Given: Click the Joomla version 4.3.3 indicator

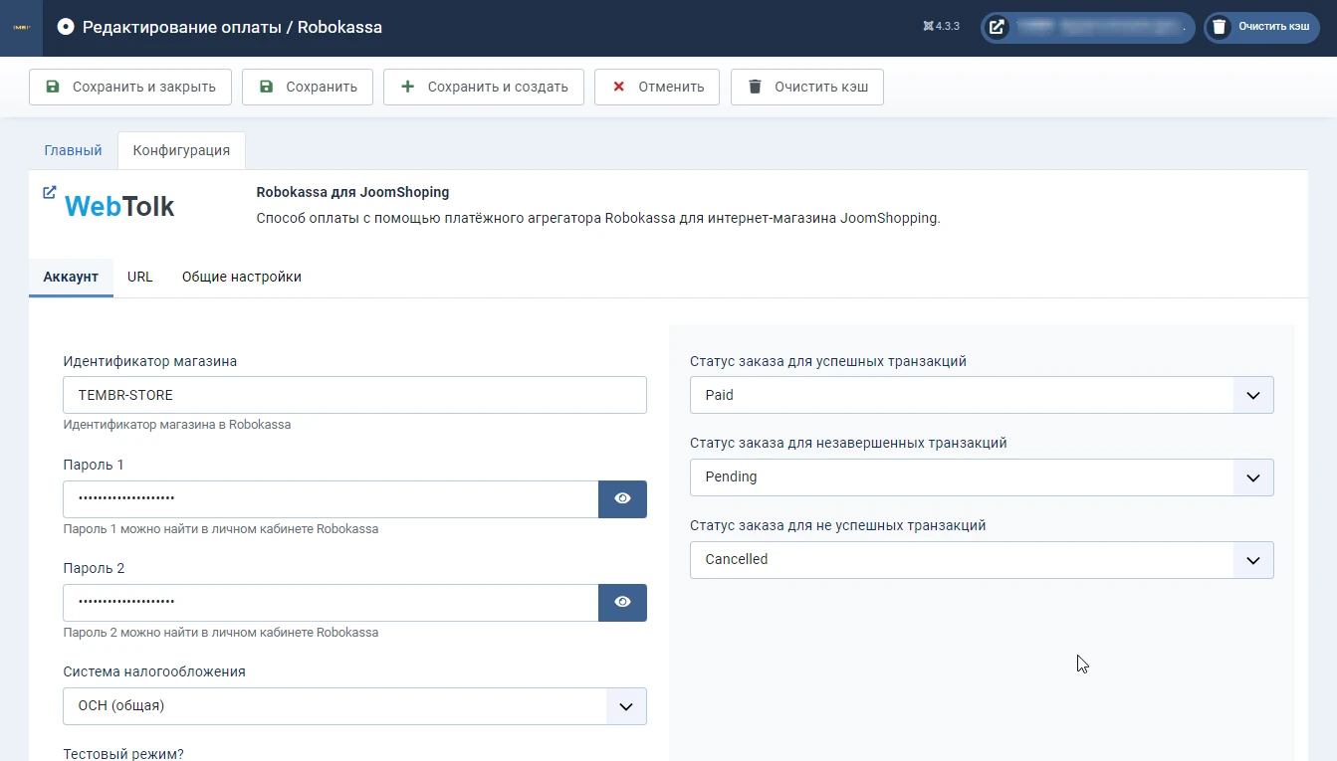Looking at the screenshot, I should pos(941,27).
